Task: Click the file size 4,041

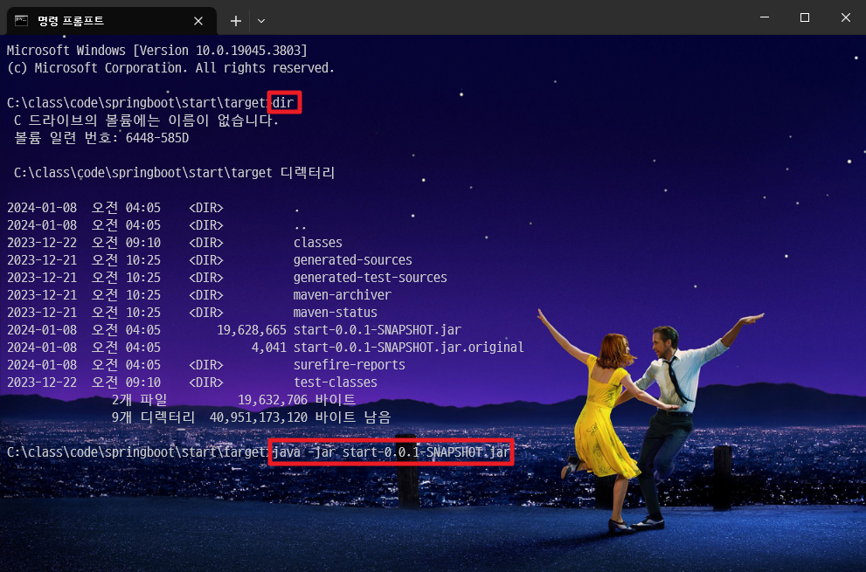Action: (x=269, y=348)
